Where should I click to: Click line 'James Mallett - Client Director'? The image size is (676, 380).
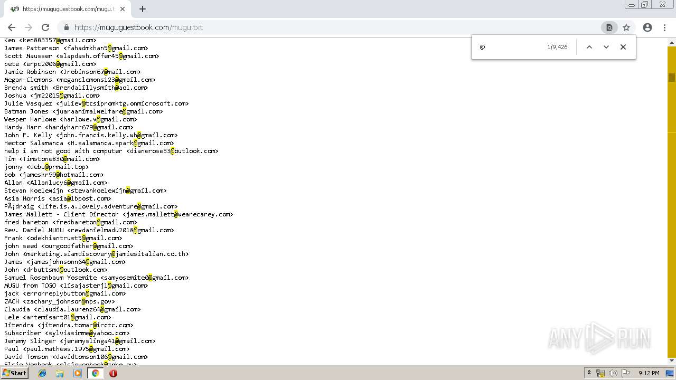tap(119, 214)
